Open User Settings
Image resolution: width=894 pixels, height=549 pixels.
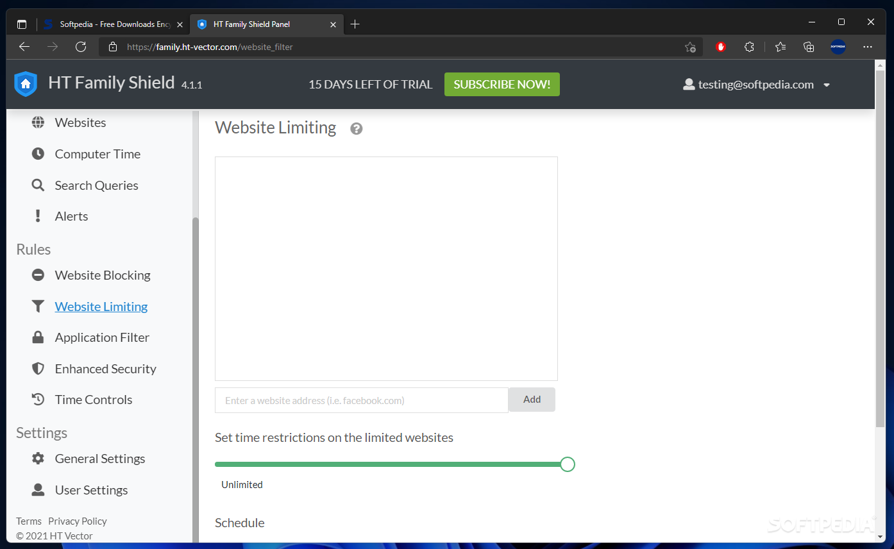91,490
